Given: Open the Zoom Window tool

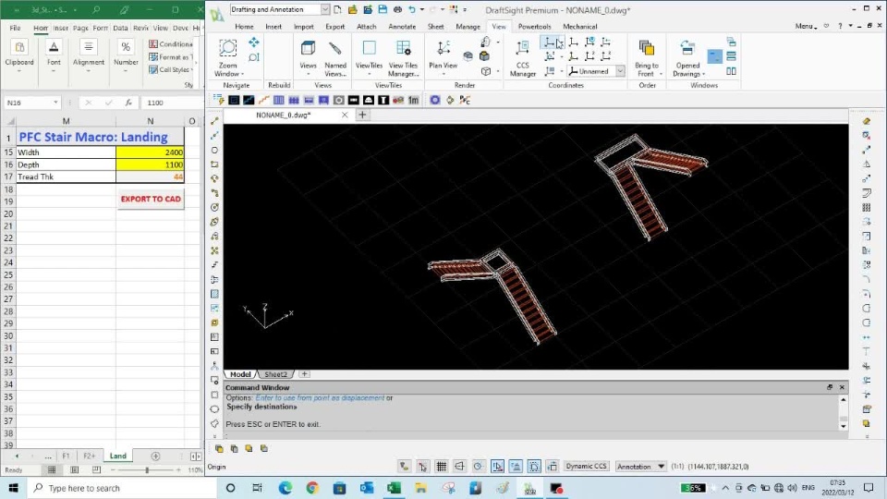Looking at the screenshot, I should pos(228,57).
